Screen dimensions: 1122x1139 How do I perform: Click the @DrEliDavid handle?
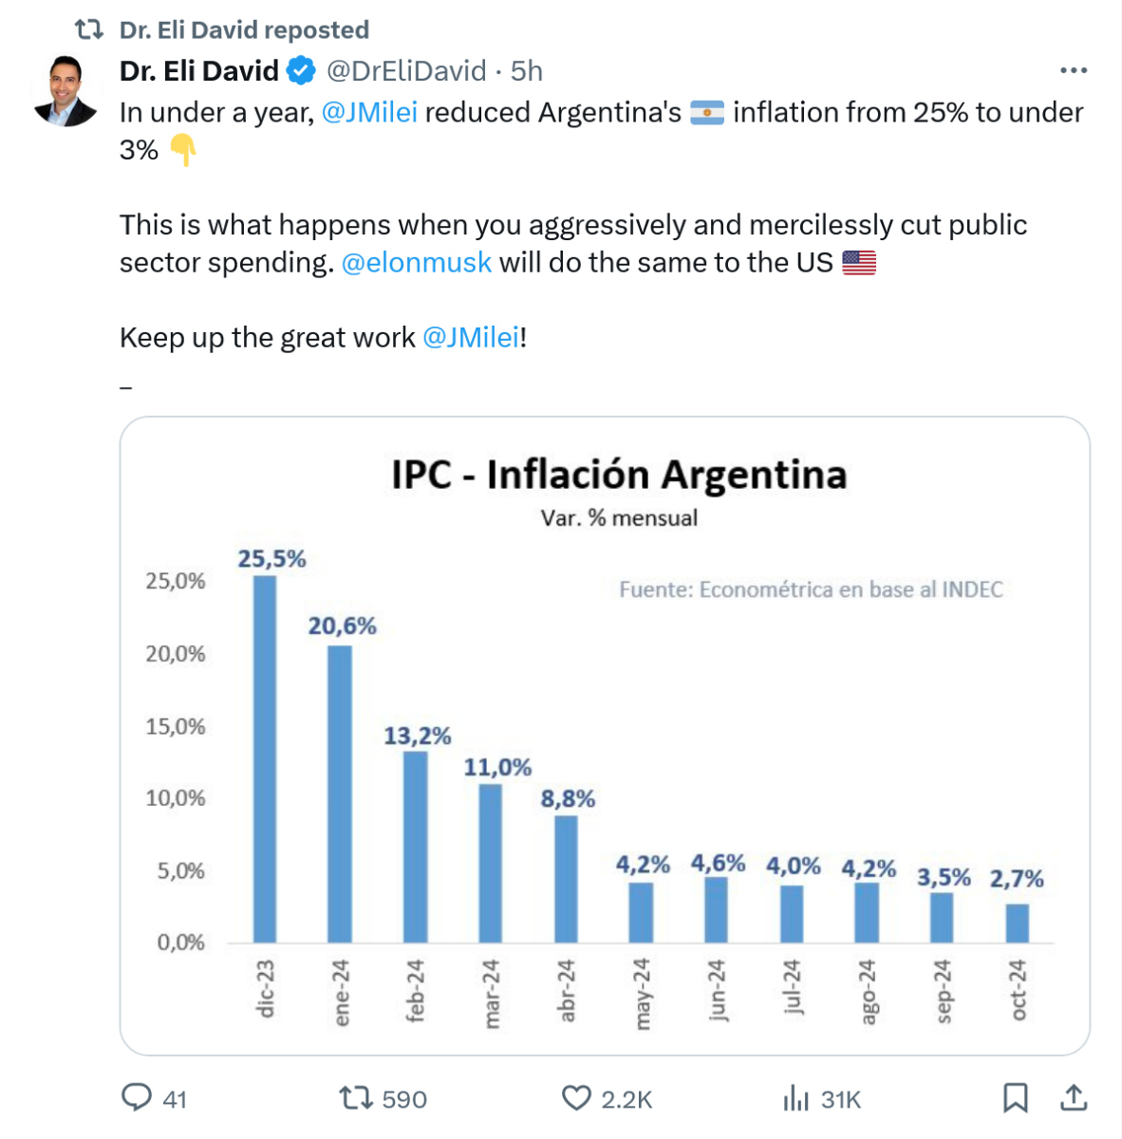click(406, 70)
